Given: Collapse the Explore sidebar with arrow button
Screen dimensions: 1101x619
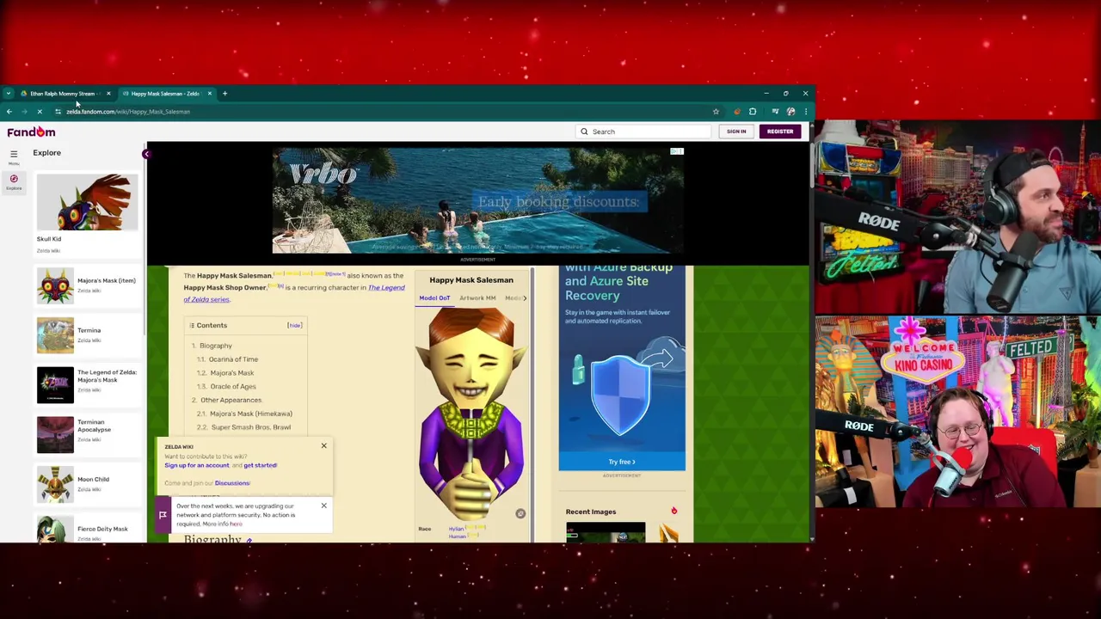Looking at the screenshot, I should point(146,154).
